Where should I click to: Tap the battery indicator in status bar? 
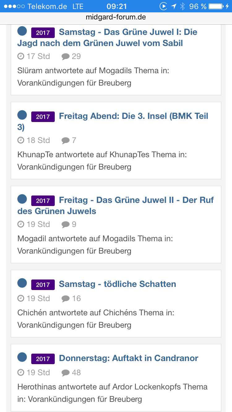tap(216, 6)
